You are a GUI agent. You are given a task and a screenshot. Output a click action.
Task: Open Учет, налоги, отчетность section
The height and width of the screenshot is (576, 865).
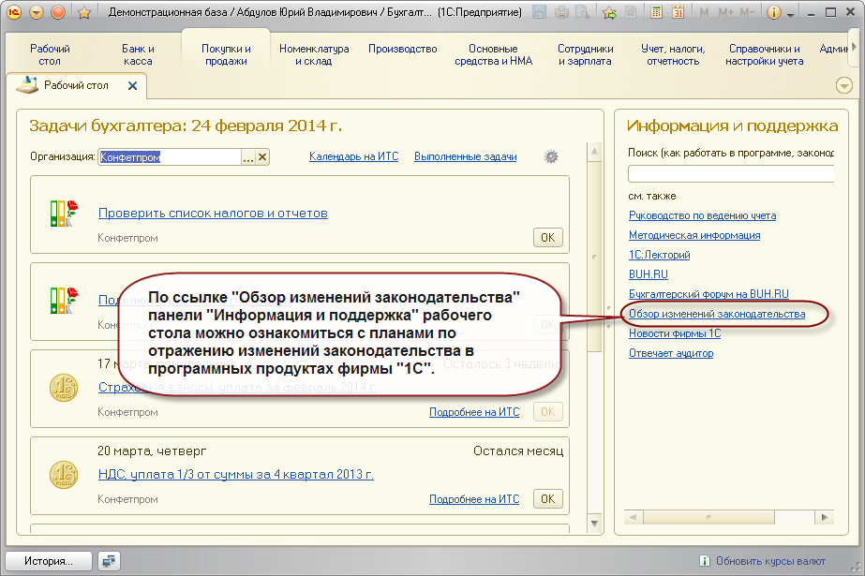point(673,55)
